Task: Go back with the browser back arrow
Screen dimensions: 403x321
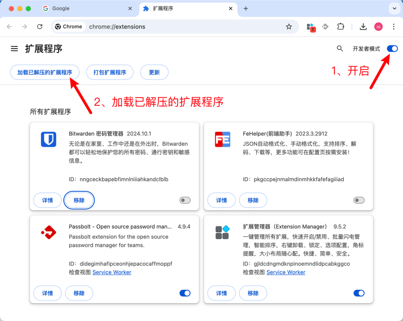Action: [9, 27]
